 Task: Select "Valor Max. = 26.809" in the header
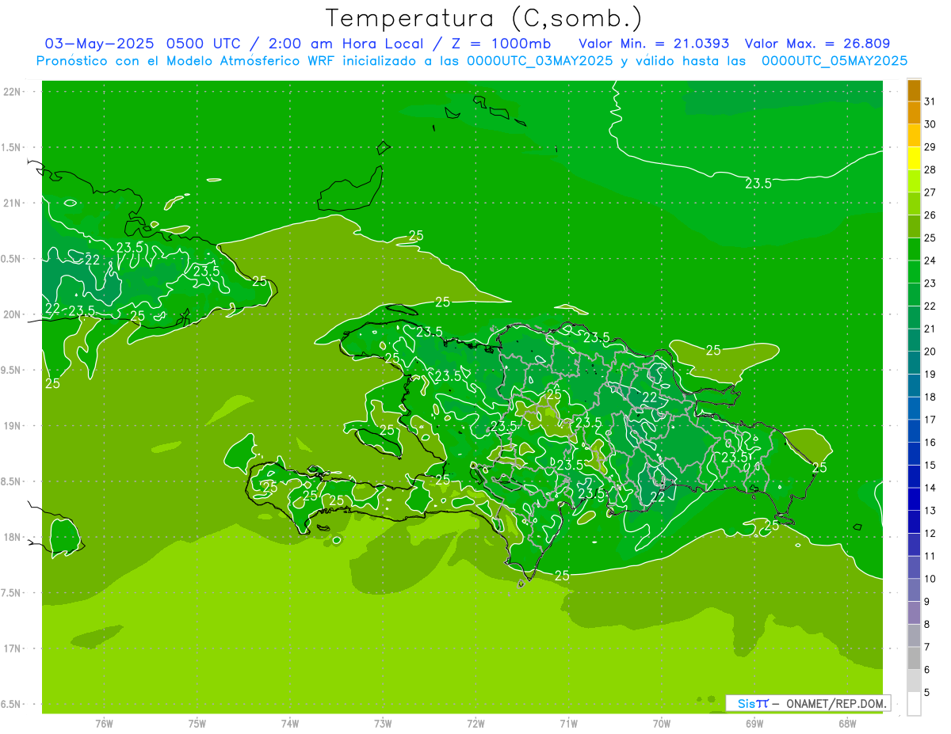click(817, 44)
